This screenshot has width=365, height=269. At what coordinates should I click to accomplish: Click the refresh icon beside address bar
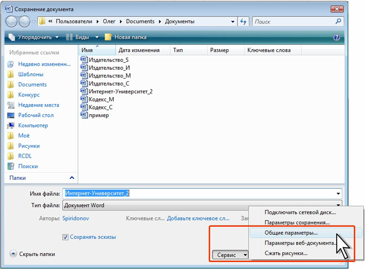tap(243, 22)
